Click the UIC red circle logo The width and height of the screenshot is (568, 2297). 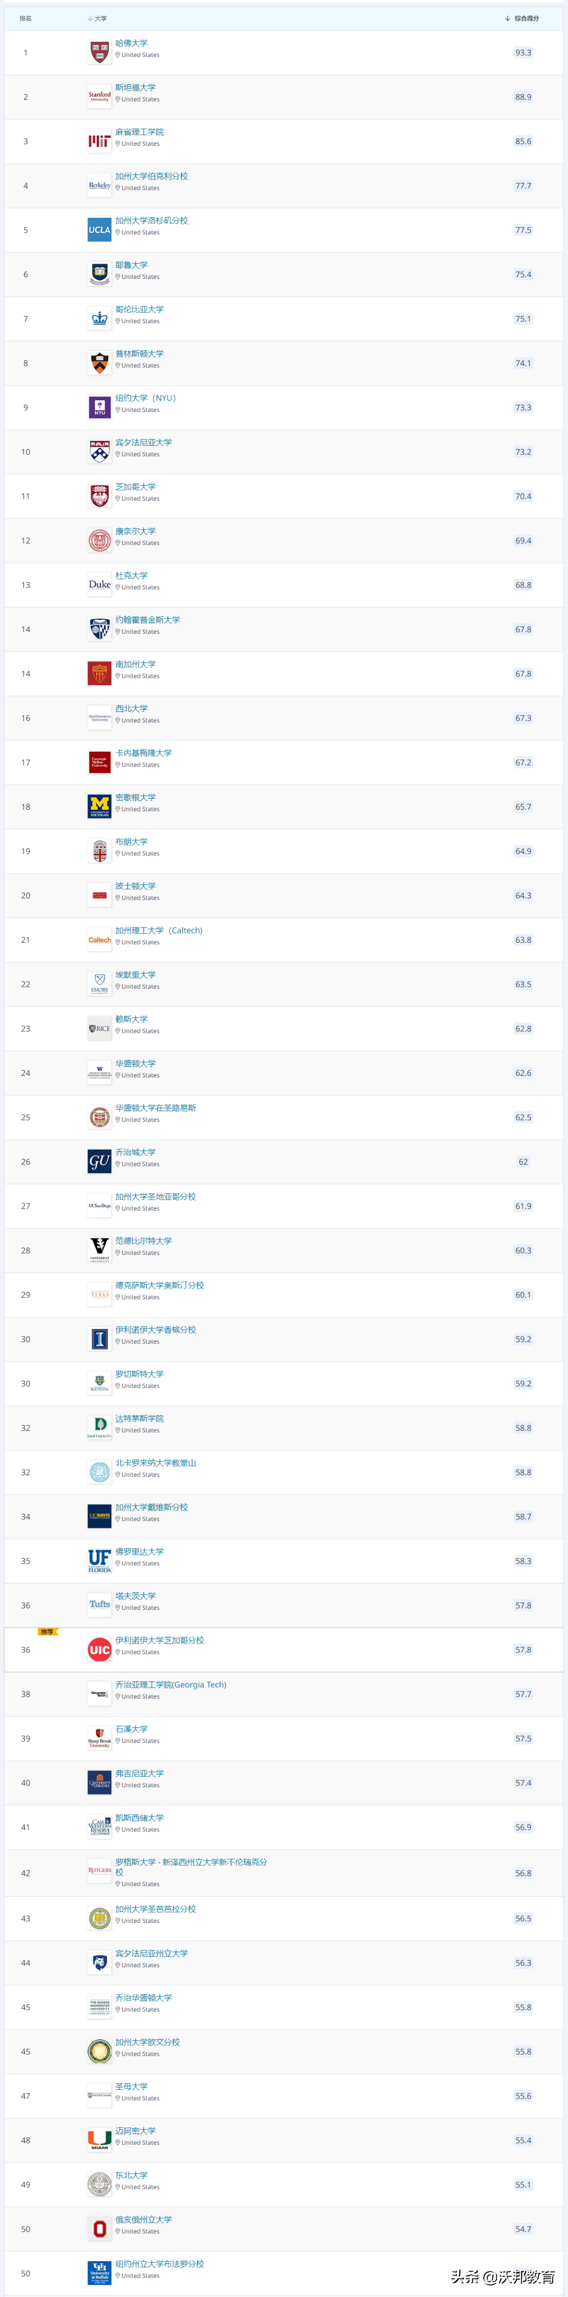coord(99,1650)
